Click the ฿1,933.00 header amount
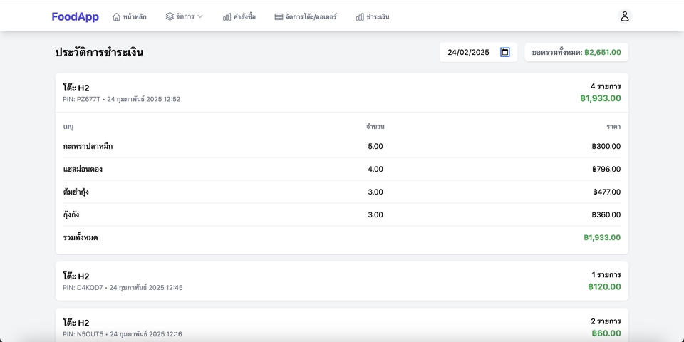Image resolution: width=684 pixels, height=342 pixels. pos(600,98)
